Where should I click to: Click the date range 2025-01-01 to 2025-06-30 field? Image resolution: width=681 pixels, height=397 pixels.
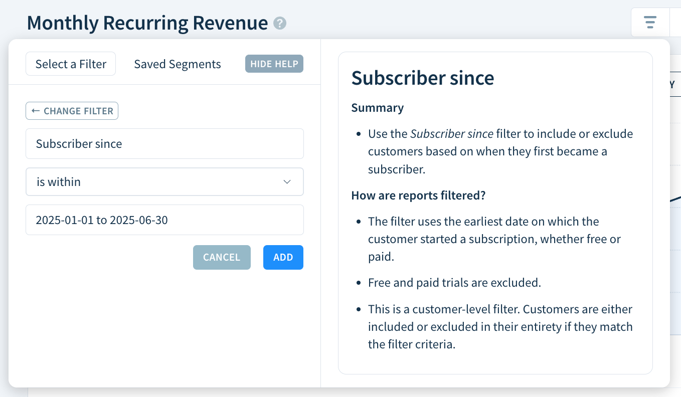164,220
